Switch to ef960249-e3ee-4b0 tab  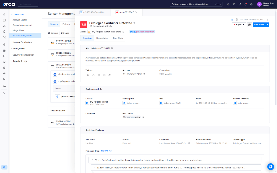pos(93,12)
